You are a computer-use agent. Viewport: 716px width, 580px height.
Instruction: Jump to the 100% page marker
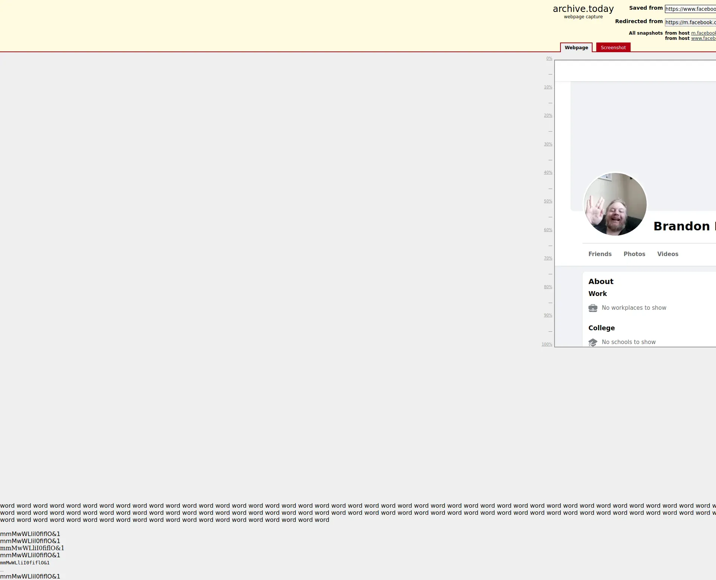547,344
